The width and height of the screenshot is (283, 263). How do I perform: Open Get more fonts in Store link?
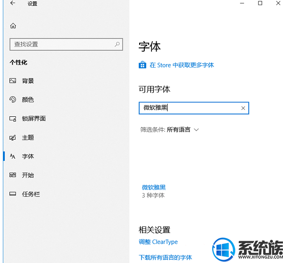[182, 65]
